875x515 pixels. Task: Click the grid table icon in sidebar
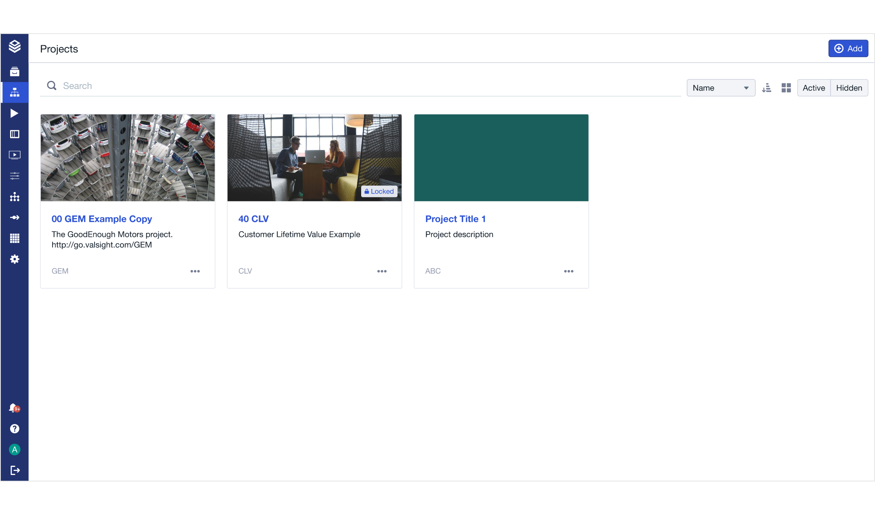(15, 239)
